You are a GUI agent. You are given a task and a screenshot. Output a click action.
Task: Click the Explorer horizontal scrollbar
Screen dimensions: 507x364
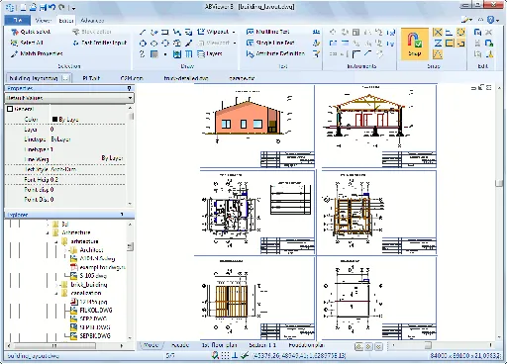point(54,346)
